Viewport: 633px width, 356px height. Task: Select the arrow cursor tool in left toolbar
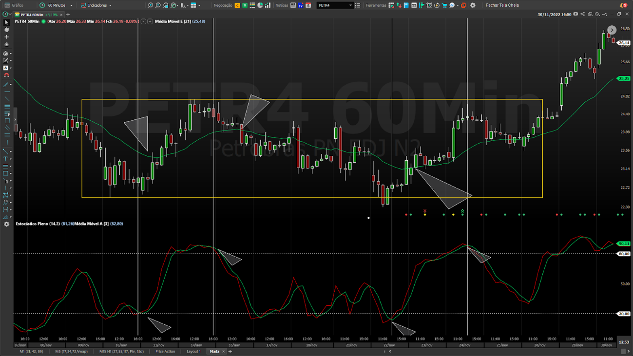(6, 22)
